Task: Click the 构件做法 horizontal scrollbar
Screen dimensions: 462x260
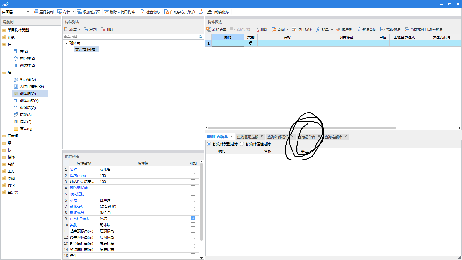Action: 302,128
